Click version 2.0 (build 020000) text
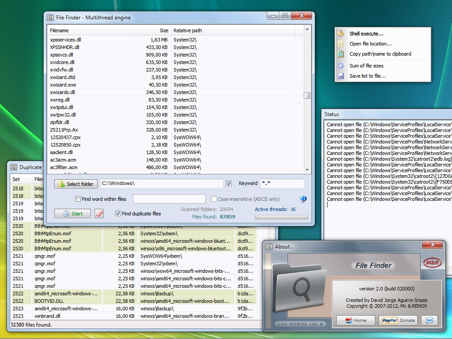Image resolution: width=452 pixels, height=339 pixels. tap(387, 289)
